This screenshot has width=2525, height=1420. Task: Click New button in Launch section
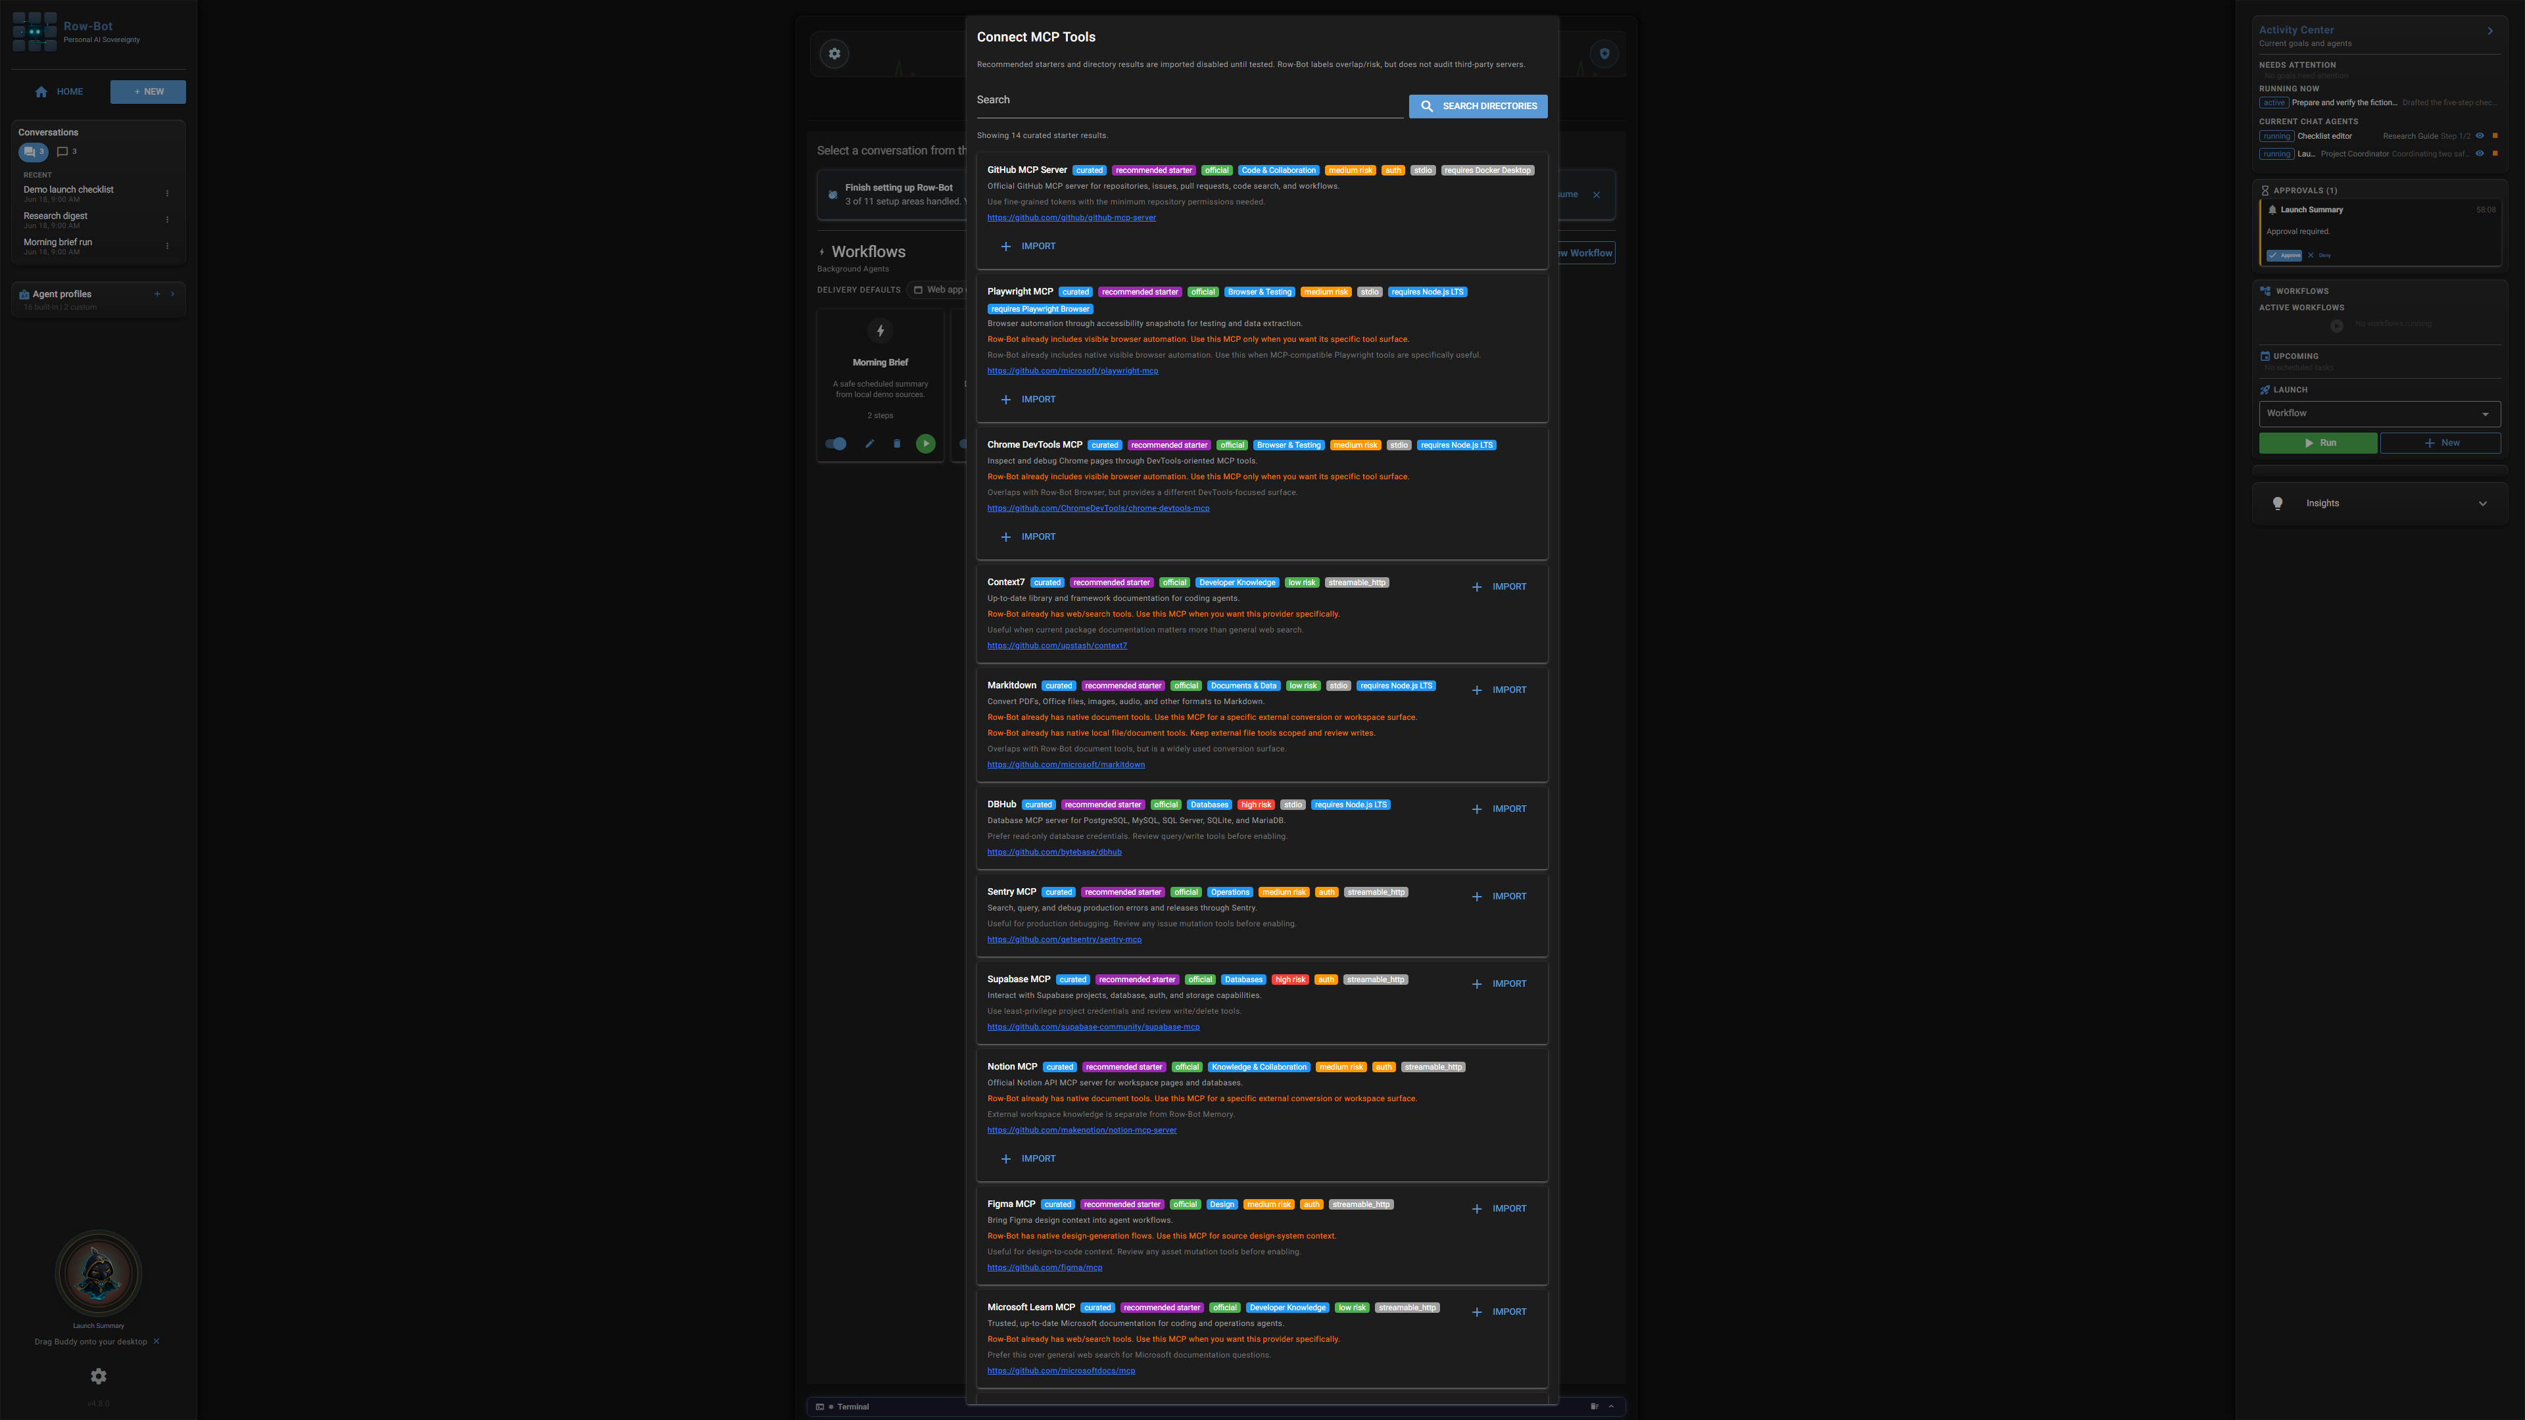[2441, 443]
